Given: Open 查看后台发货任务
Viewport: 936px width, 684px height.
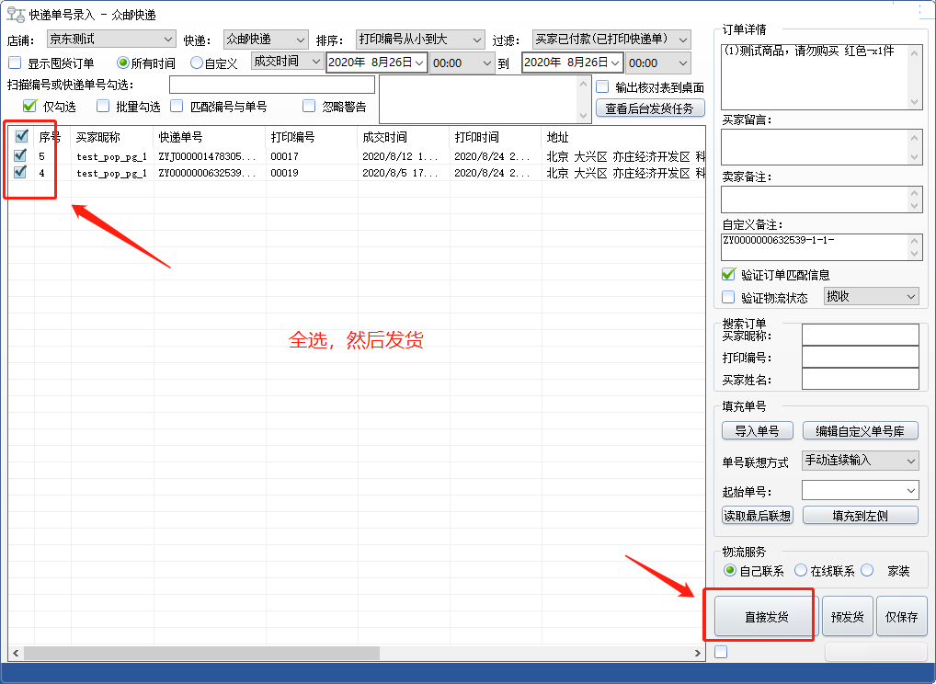Looking at the screenshot, I should (650, 108).
